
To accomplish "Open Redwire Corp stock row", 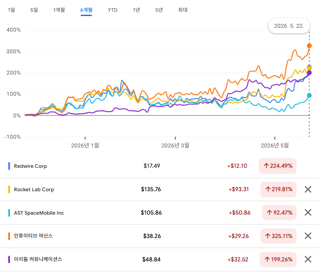I will click(160, 166).
